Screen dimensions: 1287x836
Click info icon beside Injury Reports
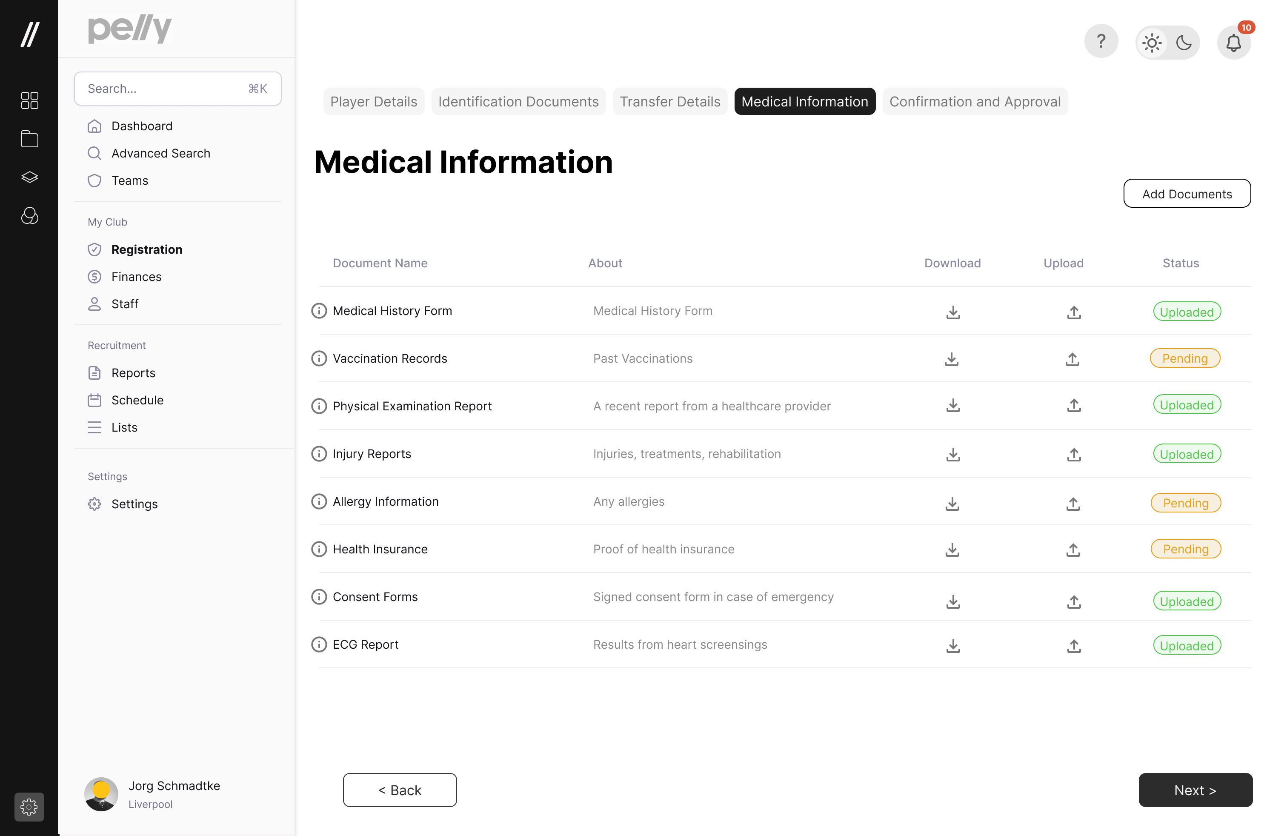319,454
